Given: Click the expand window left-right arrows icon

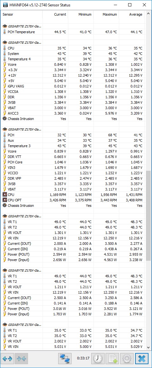Looking at the screenshot, I should tap(8, 359).
